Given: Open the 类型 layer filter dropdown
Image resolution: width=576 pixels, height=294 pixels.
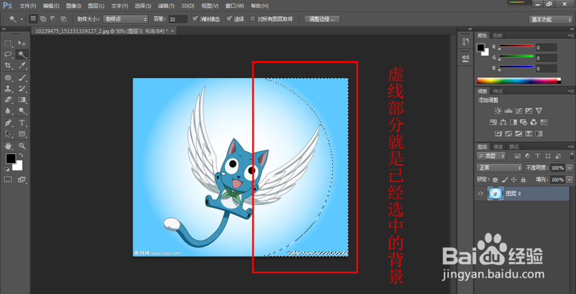Looking at the screenshot, I should [x=491, y=156].
